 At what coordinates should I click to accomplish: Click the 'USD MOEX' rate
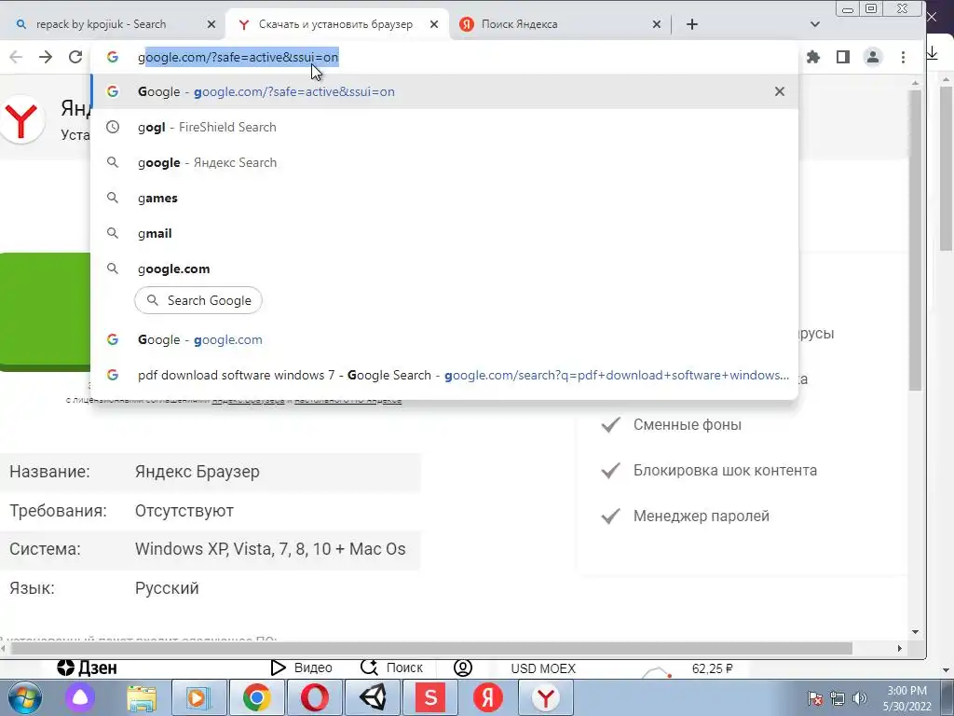coord(543,668)
